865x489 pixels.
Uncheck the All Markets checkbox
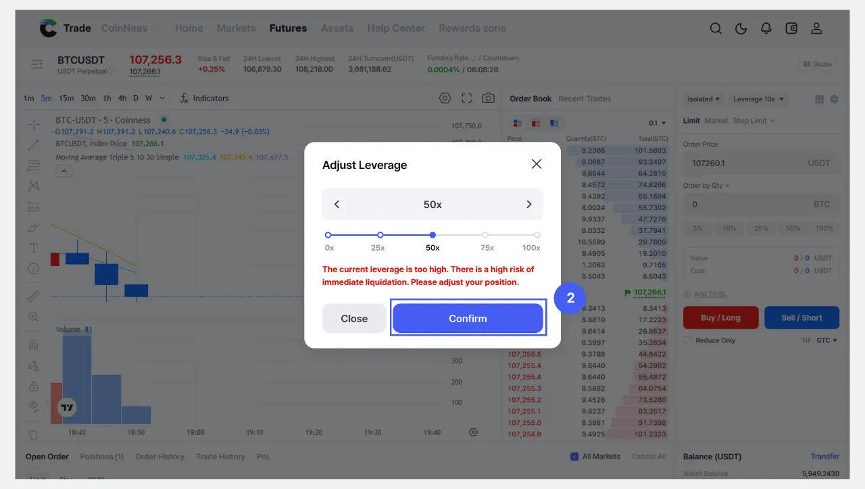(574, 457)
